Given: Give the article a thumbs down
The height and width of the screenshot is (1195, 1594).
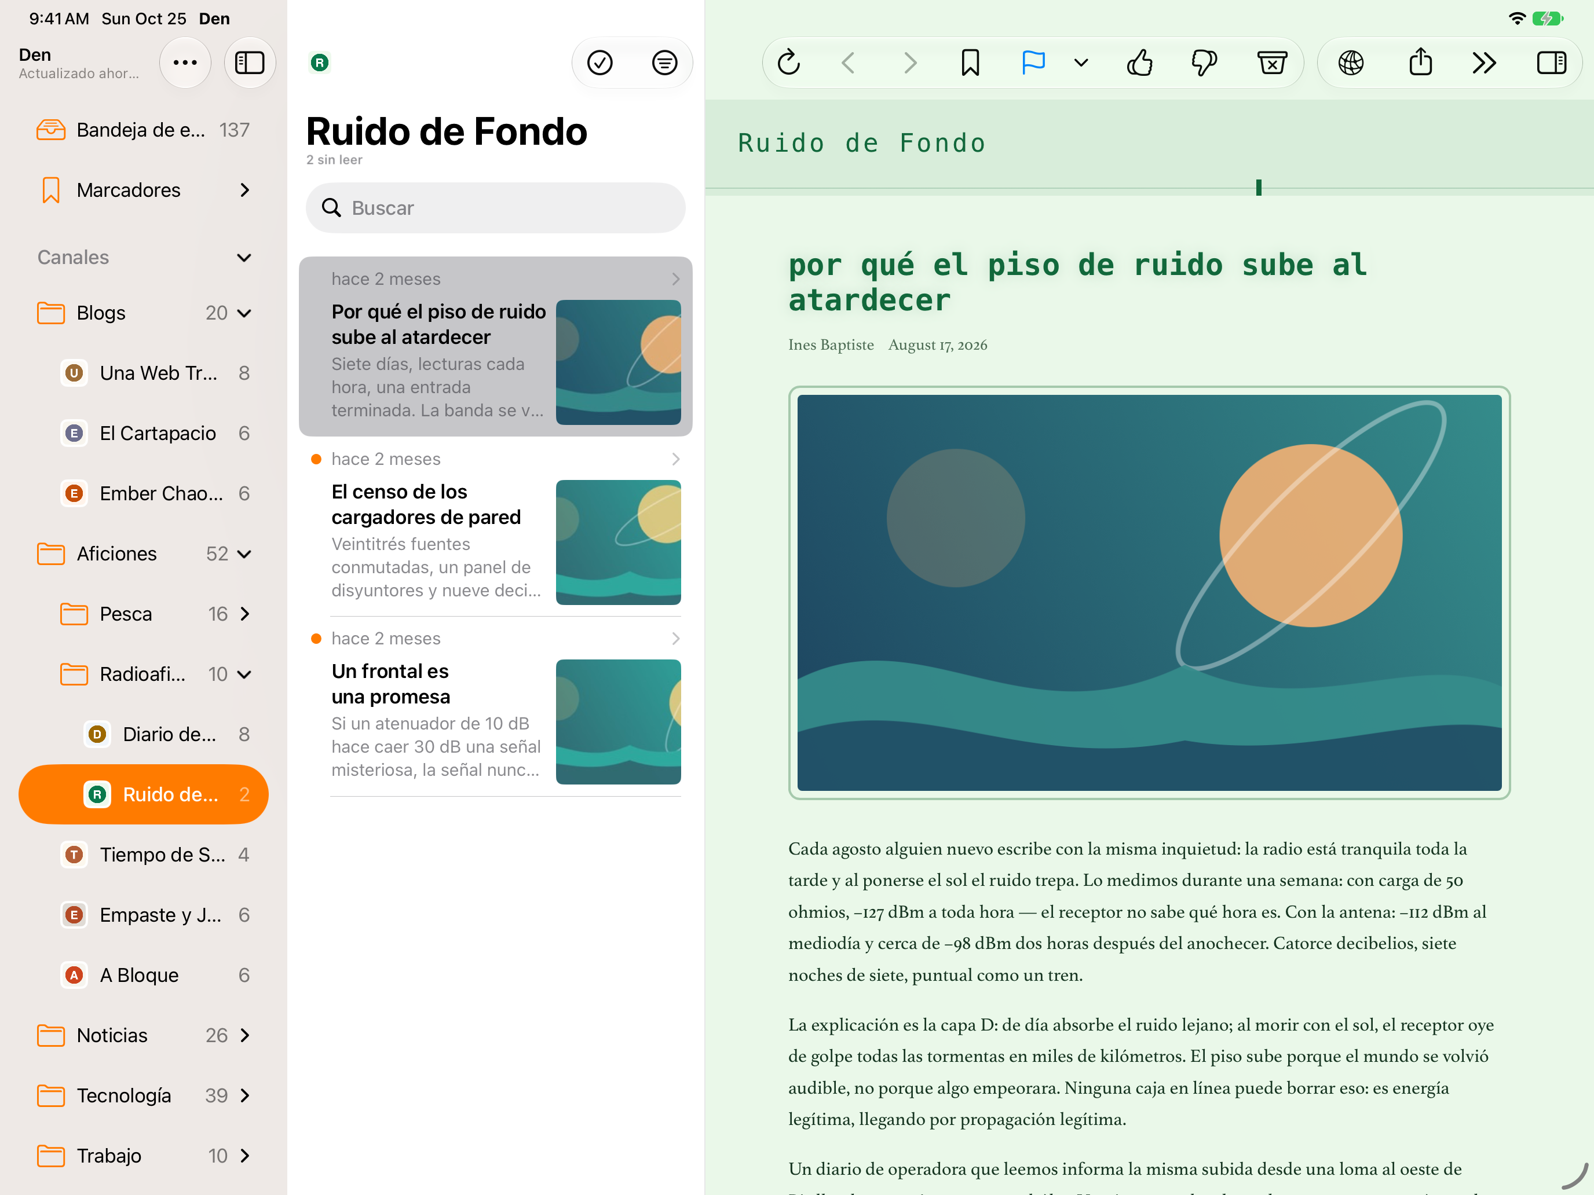Looking at the screenshot, I should [x=1204, y=63].
